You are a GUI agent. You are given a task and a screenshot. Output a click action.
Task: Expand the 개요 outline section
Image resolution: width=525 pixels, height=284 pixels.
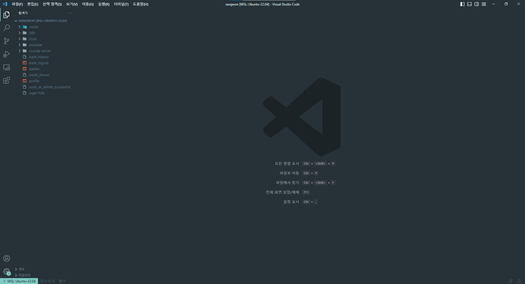click(44, 269)
